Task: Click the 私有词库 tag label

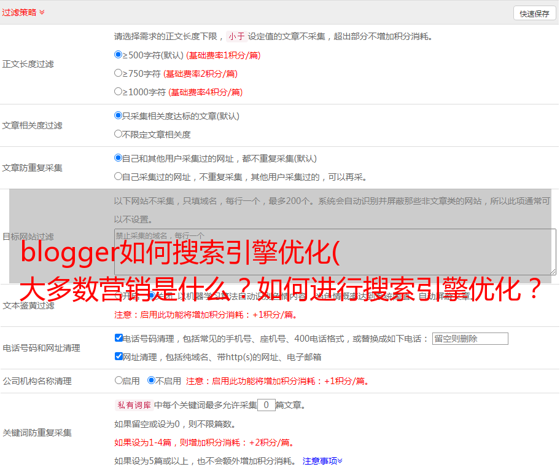Action: pyautogui.click(x=133, y=405)
